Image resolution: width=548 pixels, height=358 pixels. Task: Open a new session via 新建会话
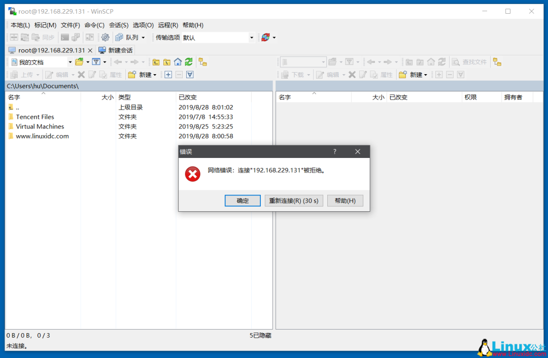(x=116, y=50)
